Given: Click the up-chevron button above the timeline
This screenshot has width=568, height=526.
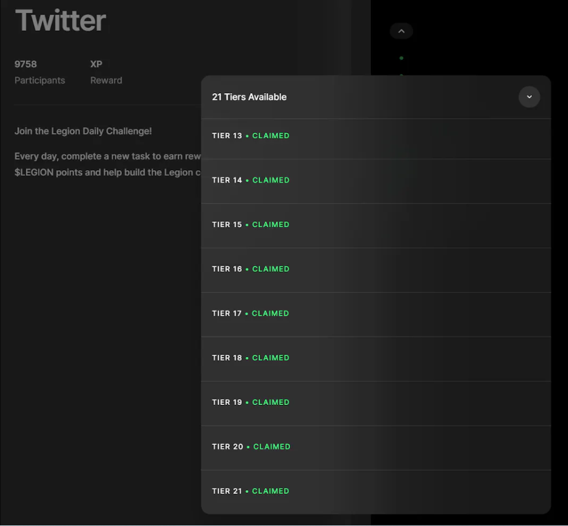Looking at the screenshot, I should (401, 31).
